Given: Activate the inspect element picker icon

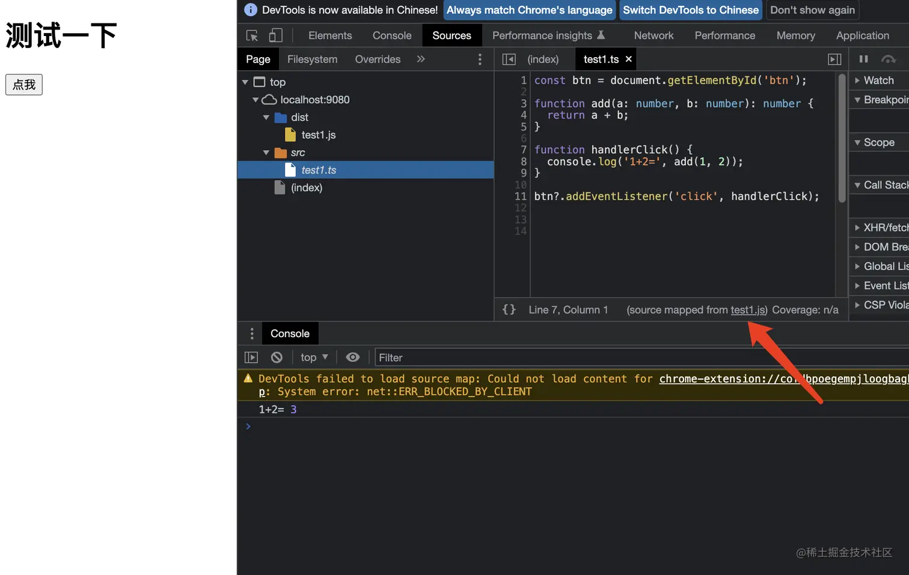Looking at the screenshot, I should [252, 35].
